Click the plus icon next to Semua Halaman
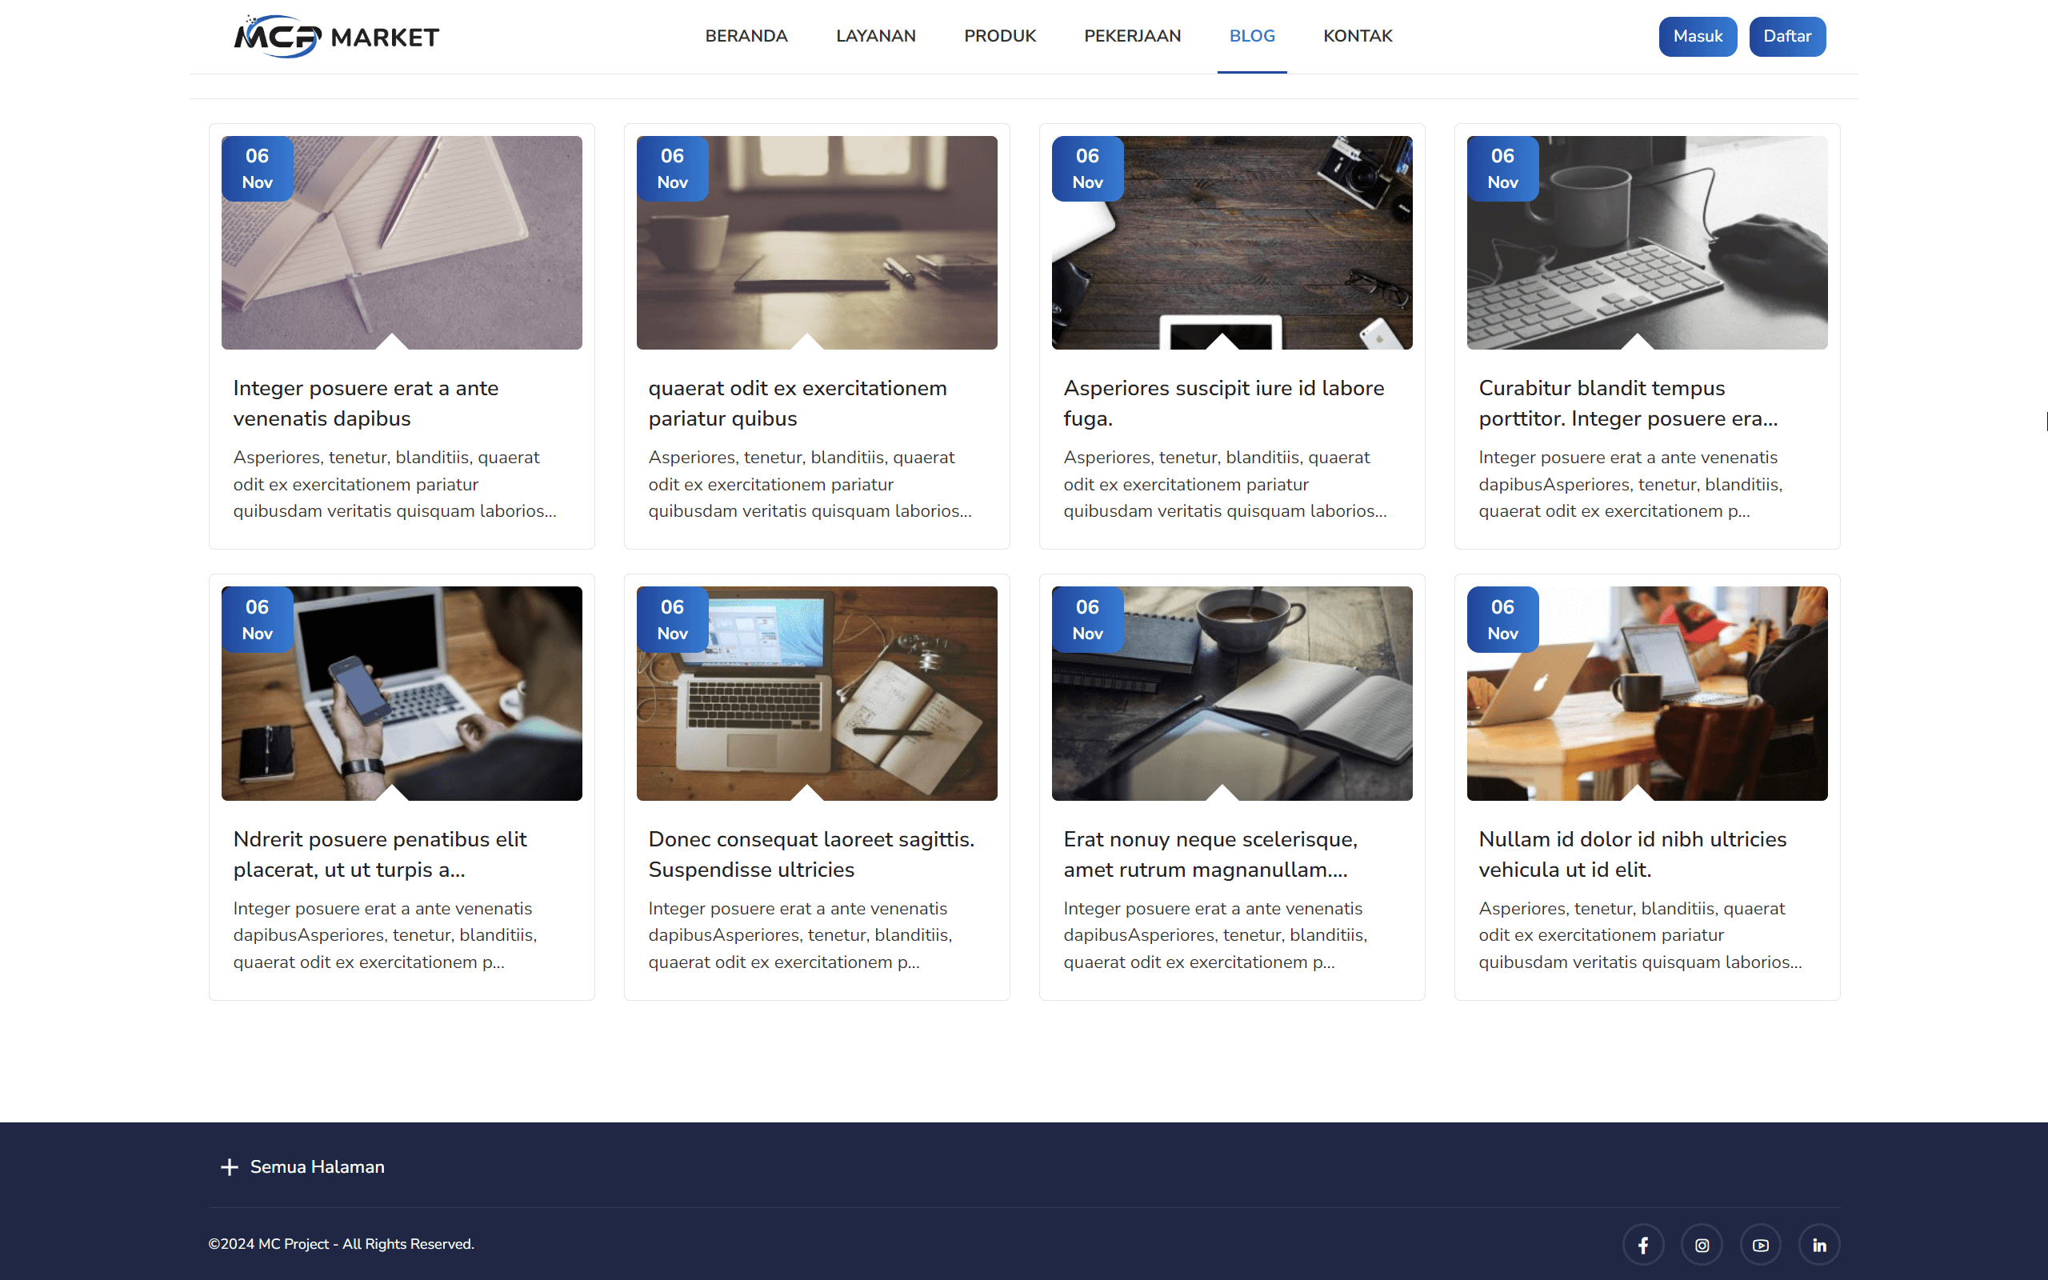This screenshot has width=2048, height=1280. (229, 1166)
